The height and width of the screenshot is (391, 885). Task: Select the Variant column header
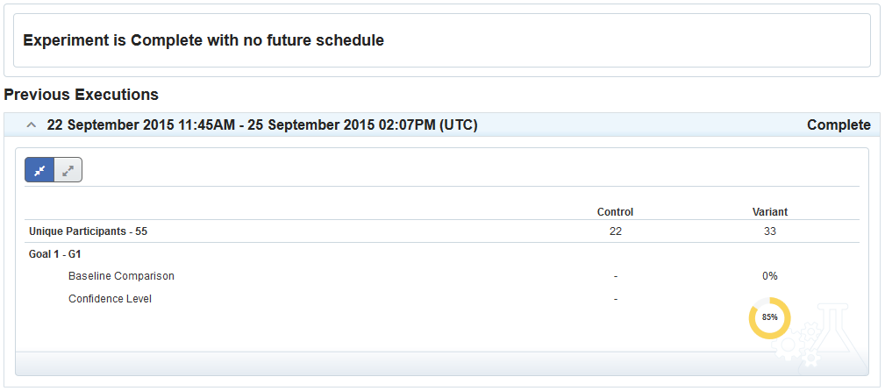pos(770,212)
